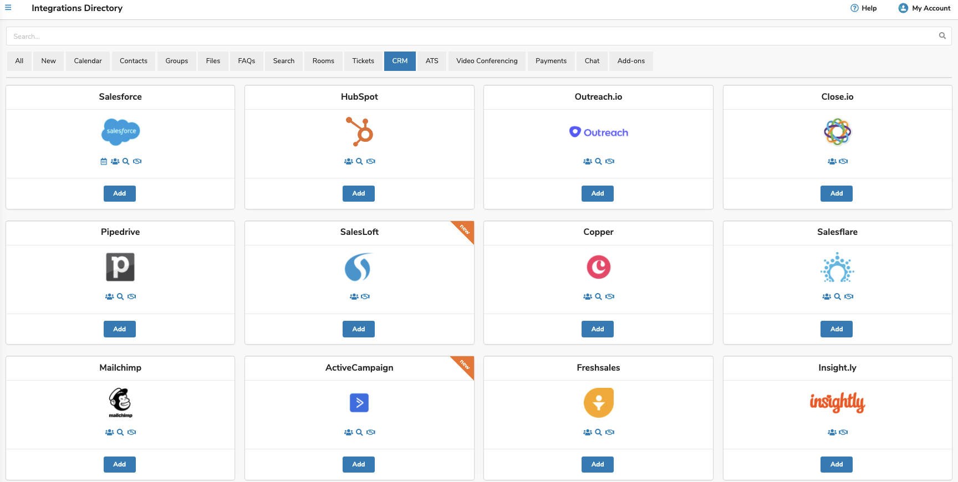Click Add under Copper

(598, 329)
